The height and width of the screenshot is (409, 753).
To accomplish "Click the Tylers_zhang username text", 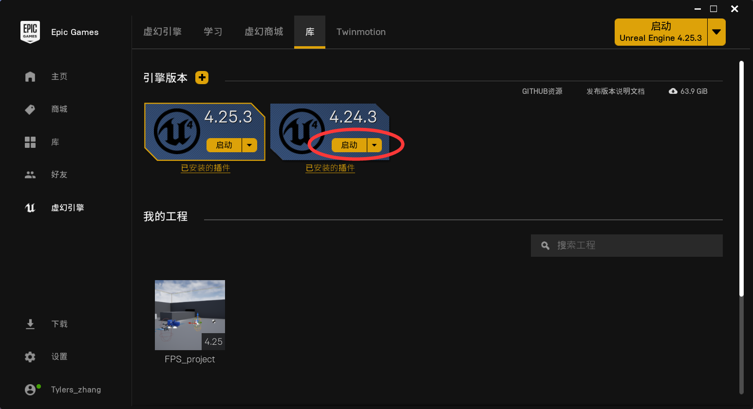I will coord(76,390).
